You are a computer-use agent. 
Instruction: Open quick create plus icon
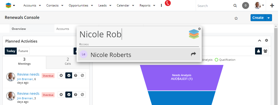point(272,5)
